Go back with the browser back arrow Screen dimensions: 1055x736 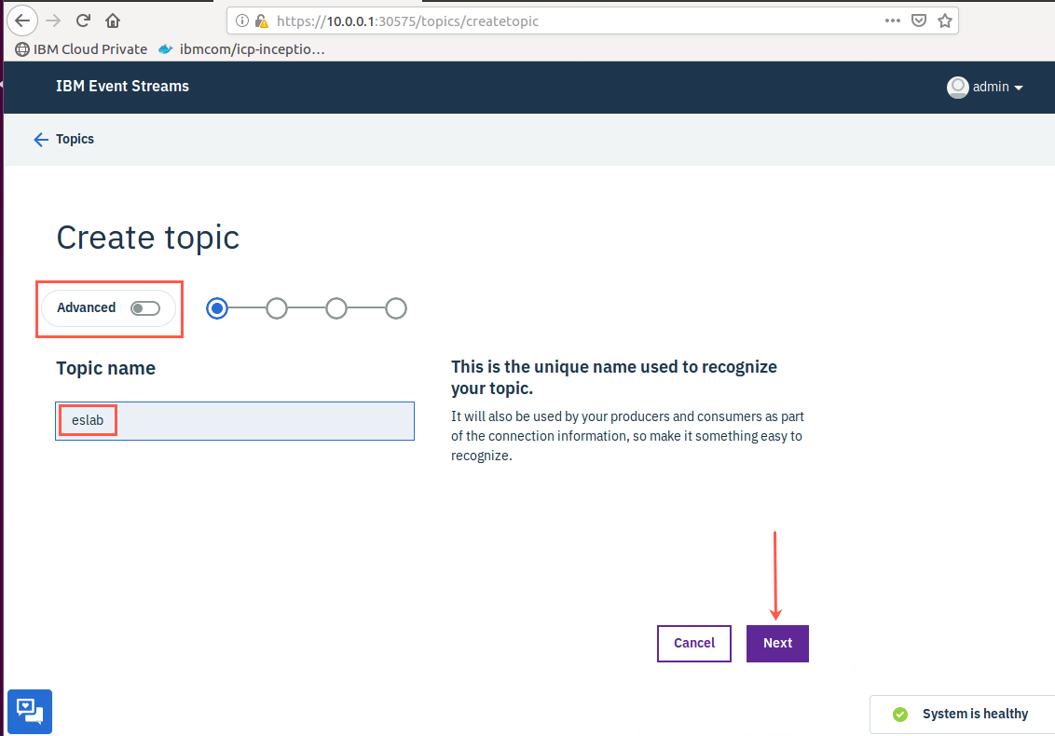pyautogui.click(x=22, y=20)
